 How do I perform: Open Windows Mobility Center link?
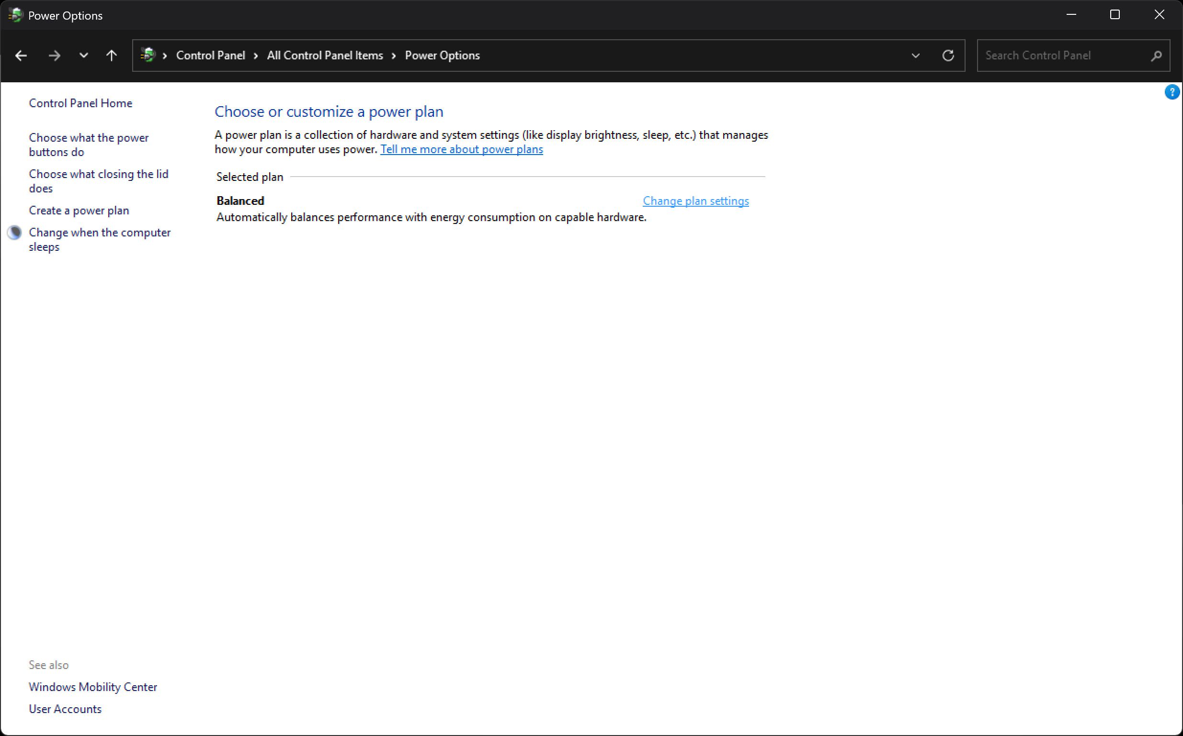coord(93,687)
